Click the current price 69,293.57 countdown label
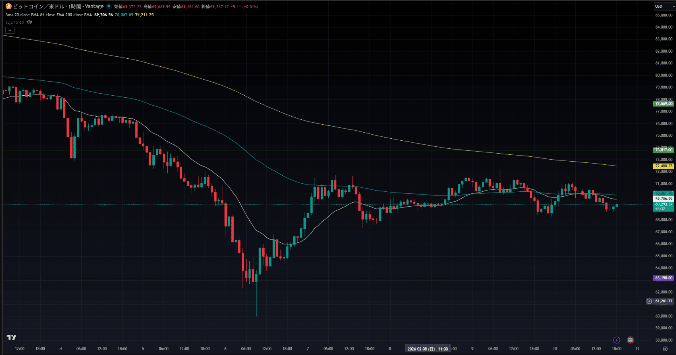The width and height of the screenshot is (676, 355). coord(664,206)
